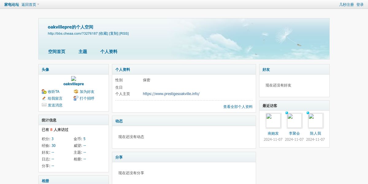This screenshot has height=184, width=368.
Task: Click 经验 value 30
Action: (53, 146)
